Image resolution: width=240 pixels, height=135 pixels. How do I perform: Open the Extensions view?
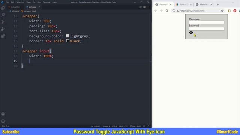[3, 36]
